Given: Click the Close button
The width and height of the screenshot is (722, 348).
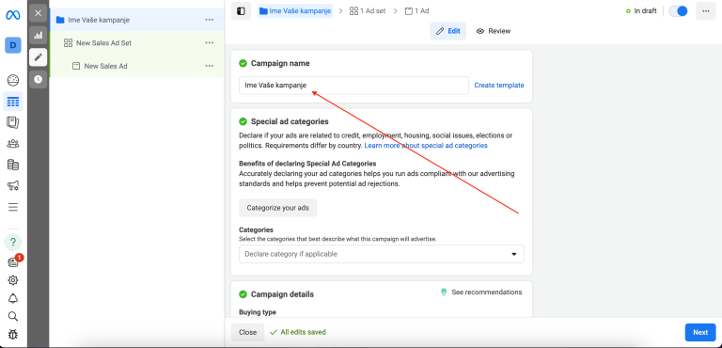Looking at the screenshot, I should point(248,332).
